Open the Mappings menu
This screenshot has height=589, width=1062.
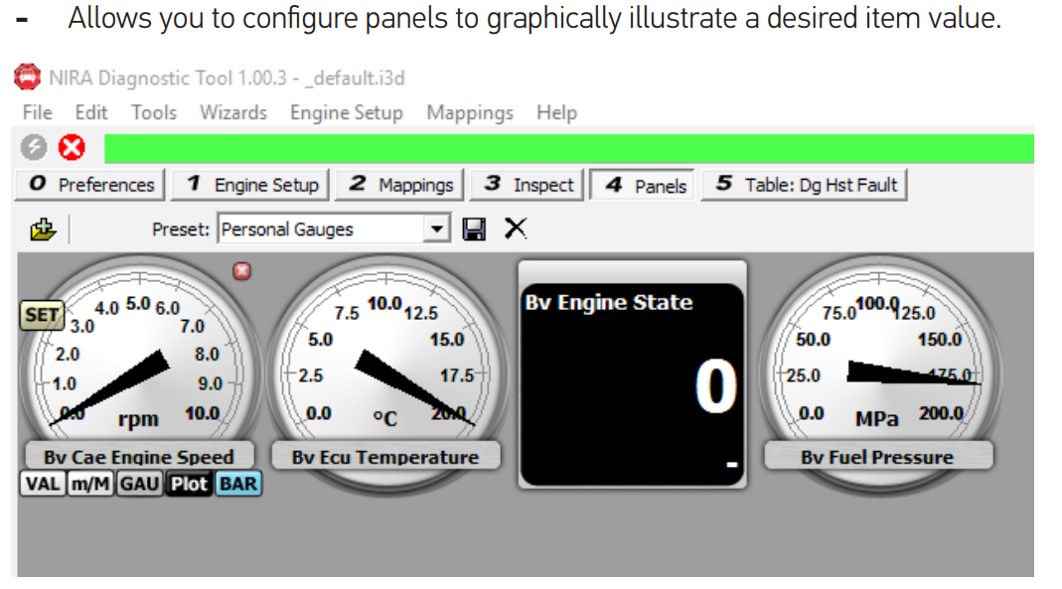tap(470, 112)
